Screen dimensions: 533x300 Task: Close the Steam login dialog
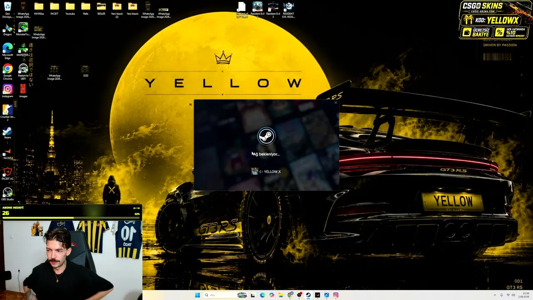point(336,102)
